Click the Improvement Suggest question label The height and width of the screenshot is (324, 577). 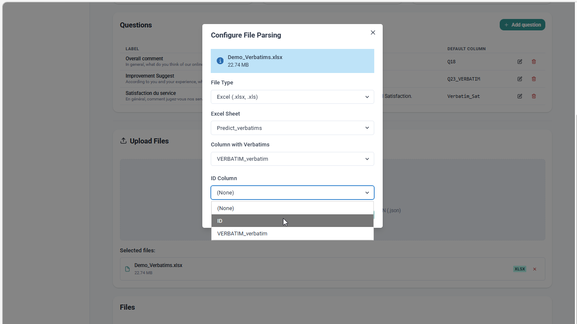click(150, 76)
